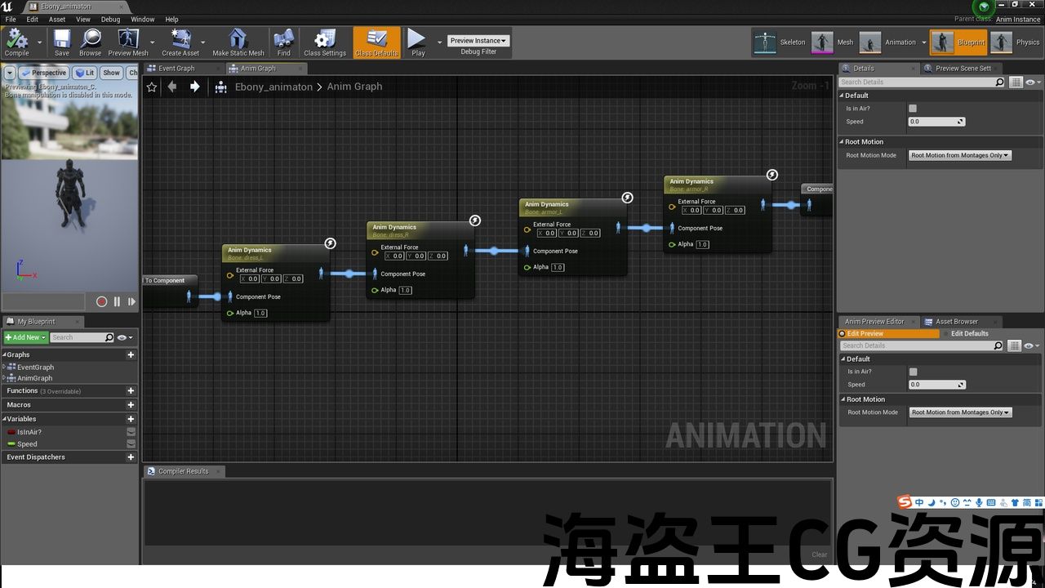
Task: Open the Root Motion Mode dropdown
Action: tap(960, 155)
